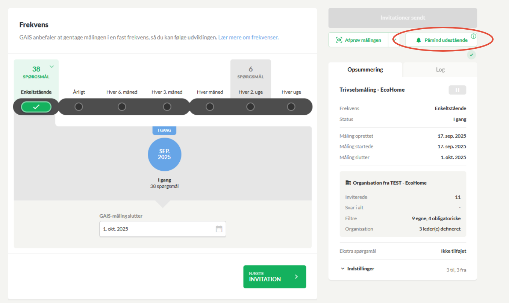Choose Hver 3. måned frequency
Viewport: 509px width, 303px height.
[167, 107]
